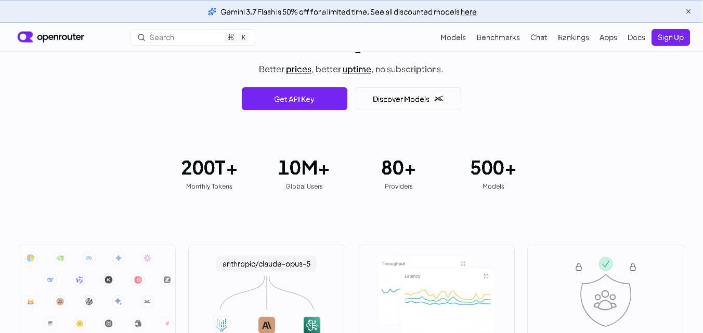703x333 pixels.
Task: Click the green NVIDIA logo icon
Action: 60,258
